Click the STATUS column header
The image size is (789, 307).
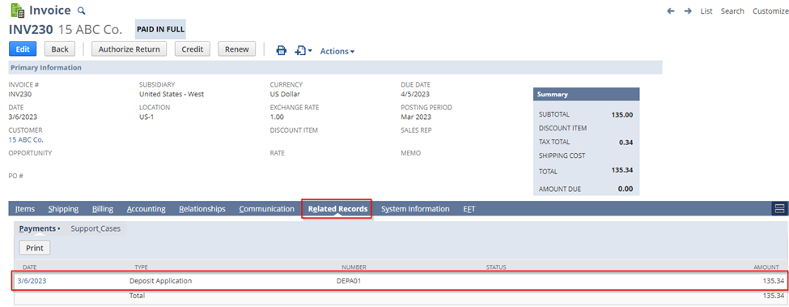495,267
